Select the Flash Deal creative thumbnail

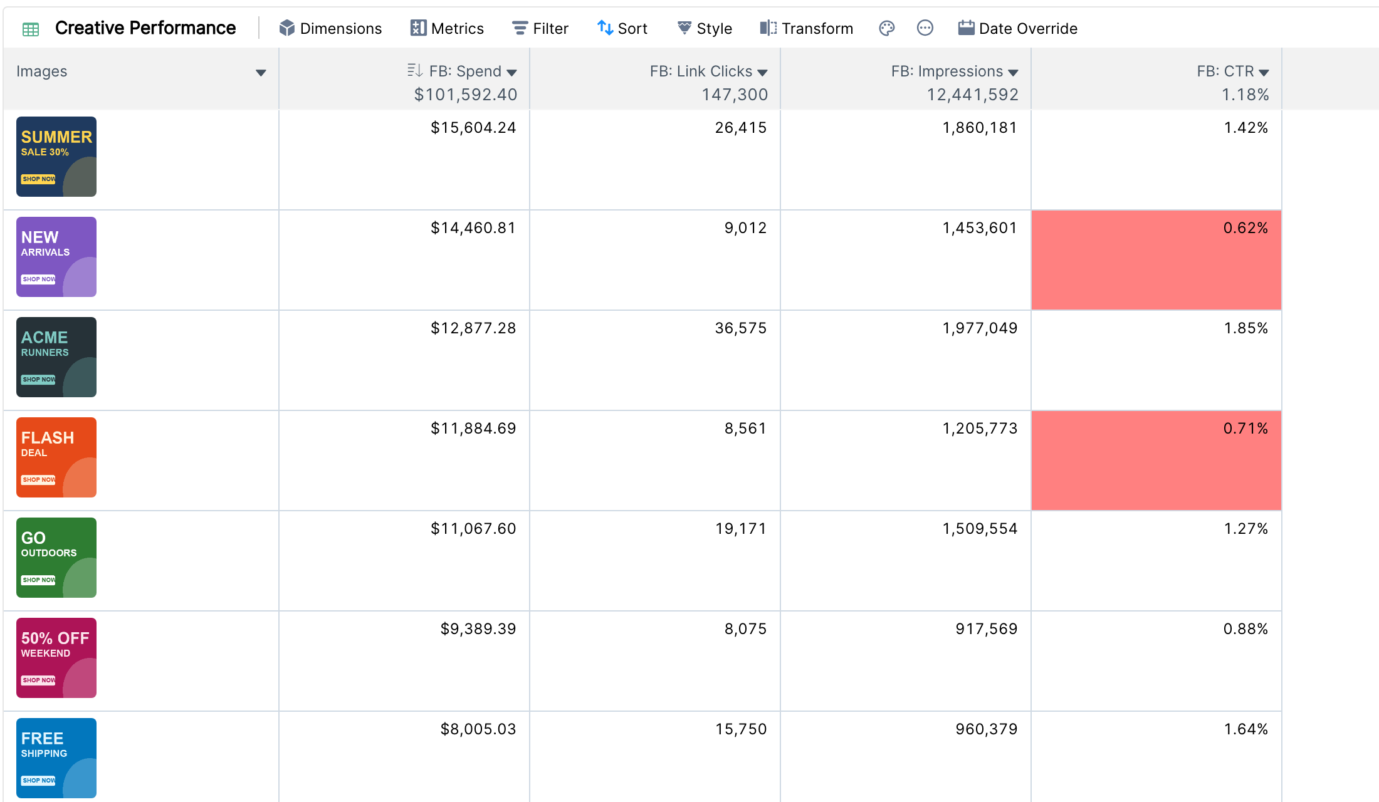(x=56, y=457)
